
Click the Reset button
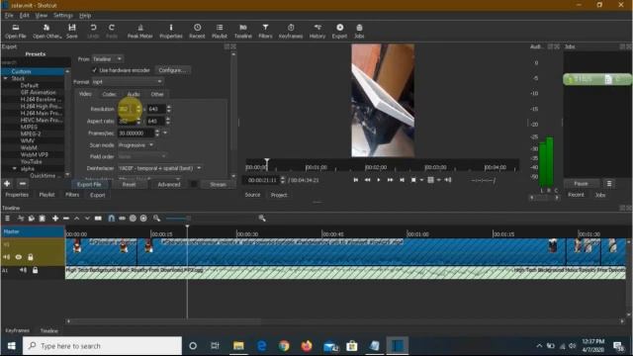[130, 185]
